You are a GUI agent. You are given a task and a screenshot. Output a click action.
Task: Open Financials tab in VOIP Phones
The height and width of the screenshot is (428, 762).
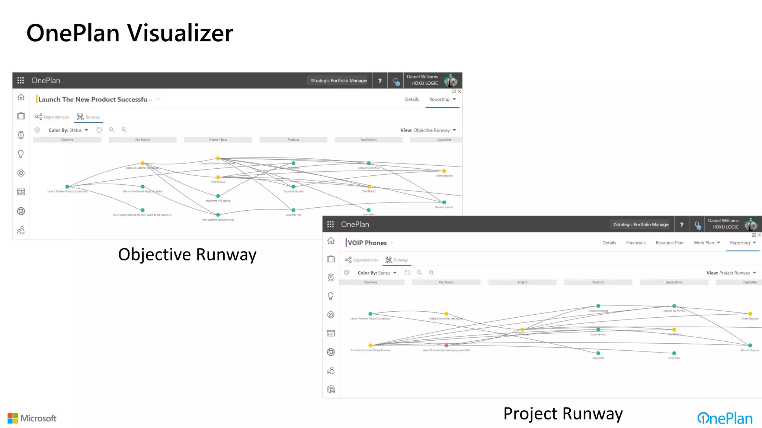(636, 243)
